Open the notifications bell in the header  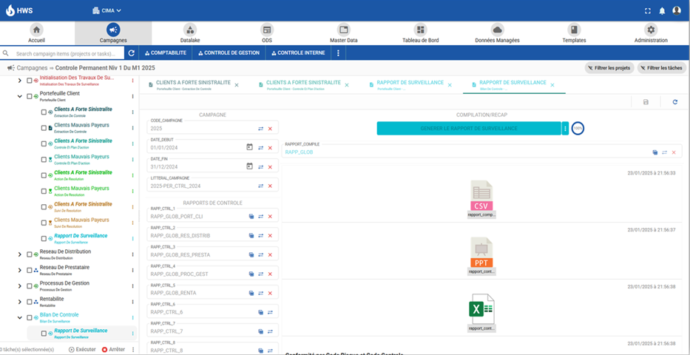(x=662, y=11)
